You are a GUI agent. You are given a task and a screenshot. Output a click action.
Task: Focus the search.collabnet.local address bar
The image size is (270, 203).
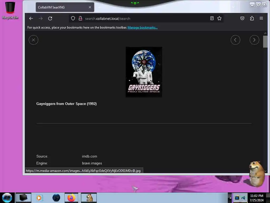[x=146, y=19]
